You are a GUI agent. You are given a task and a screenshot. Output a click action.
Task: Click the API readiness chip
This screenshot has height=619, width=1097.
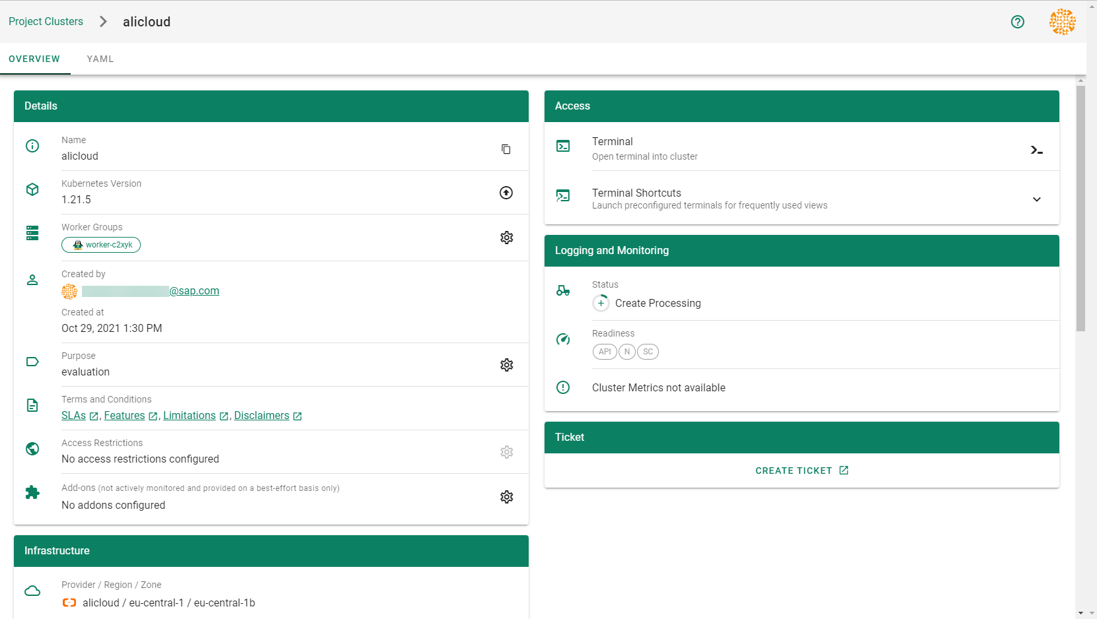point(604,352)
